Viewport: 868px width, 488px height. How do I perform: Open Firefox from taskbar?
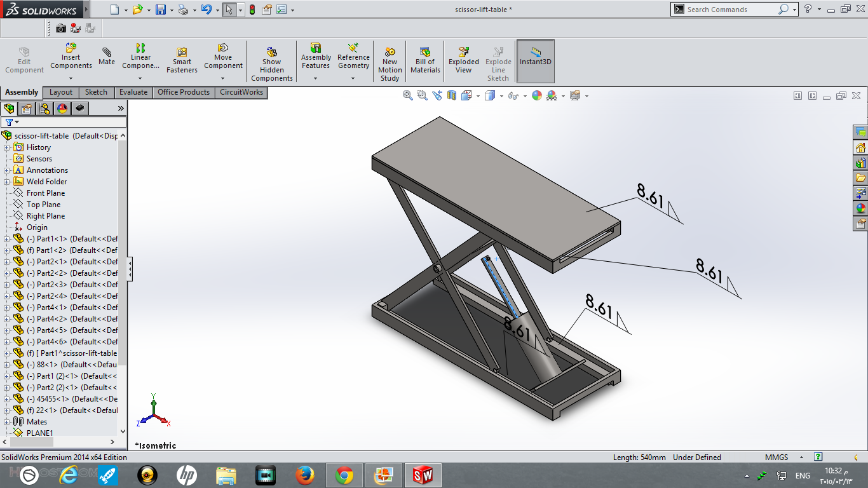[305, 475]
